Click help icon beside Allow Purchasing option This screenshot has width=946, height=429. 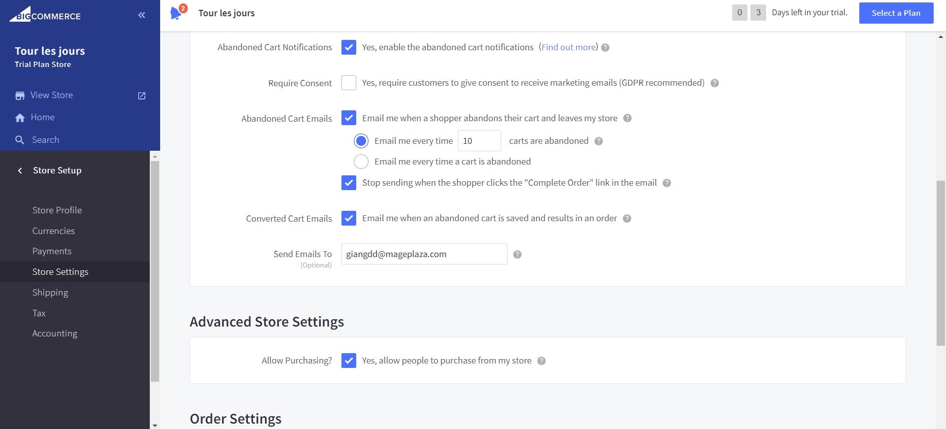(541, 361)
